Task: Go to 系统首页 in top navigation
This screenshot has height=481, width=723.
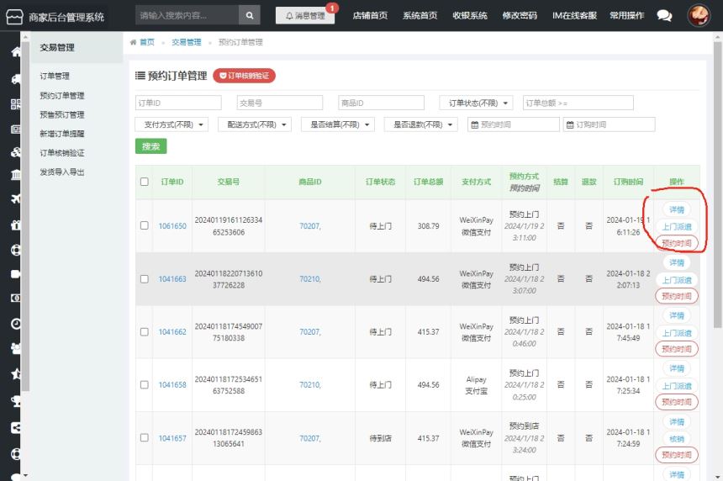Action: (x=420, y=16)
